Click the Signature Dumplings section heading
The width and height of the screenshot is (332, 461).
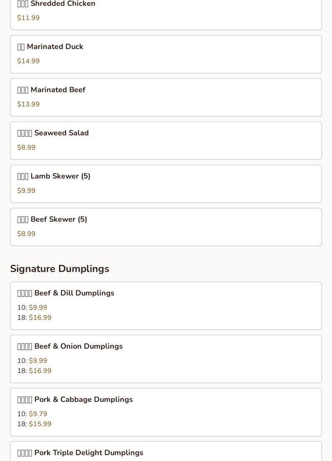coord(60,269)
